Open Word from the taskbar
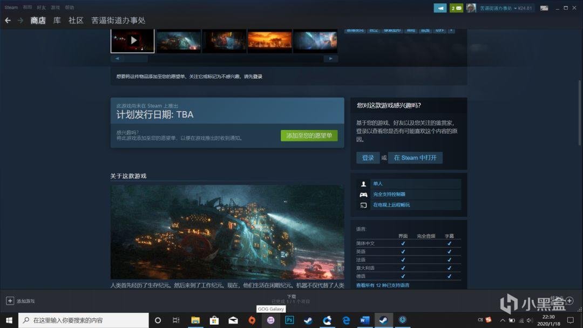583x328 pixels. pos(365,320)
